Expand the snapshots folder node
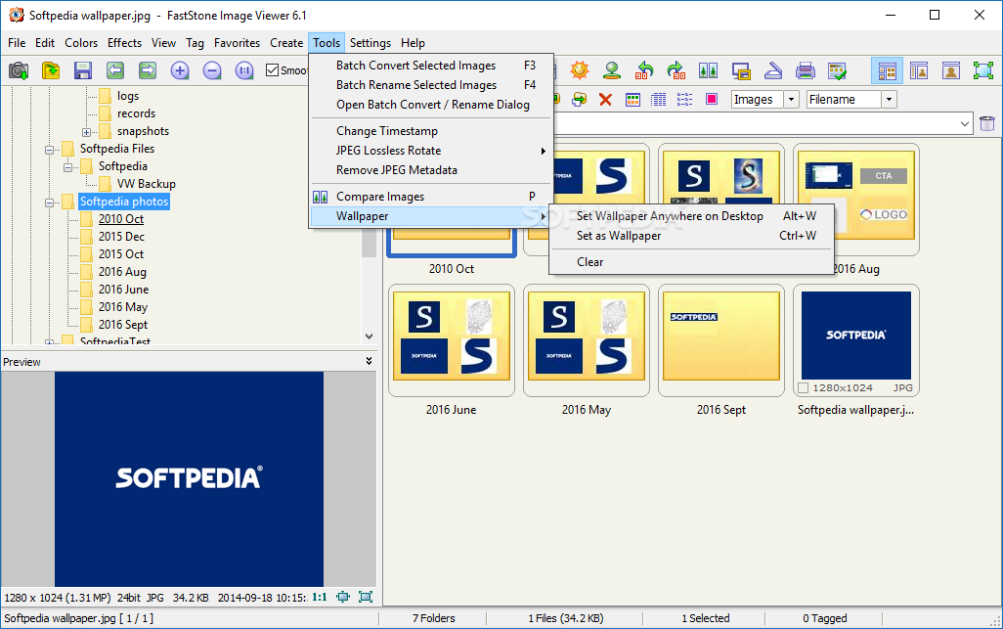The height and width of the screenshot is (629, 1003). (x=86, y=132)
